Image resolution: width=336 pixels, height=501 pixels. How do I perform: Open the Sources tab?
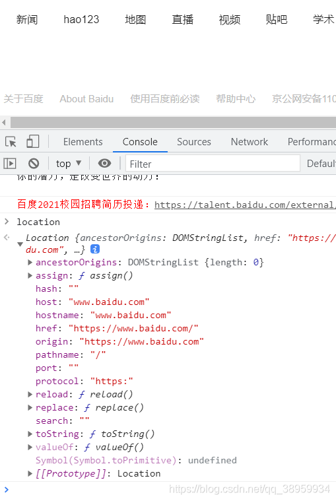coord(194,142)
